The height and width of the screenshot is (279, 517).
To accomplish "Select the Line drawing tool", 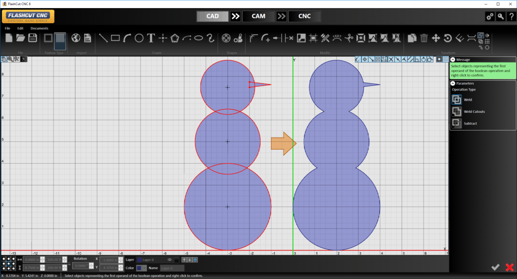I will (x=103, y=38).
